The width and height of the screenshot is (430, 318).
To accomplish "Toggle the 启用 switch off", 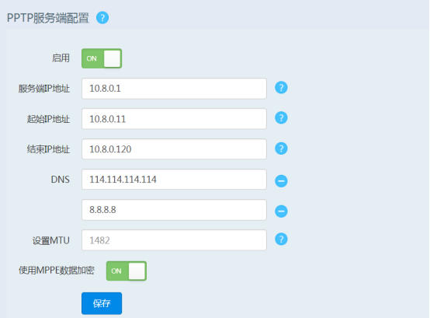I will (102, 58).
